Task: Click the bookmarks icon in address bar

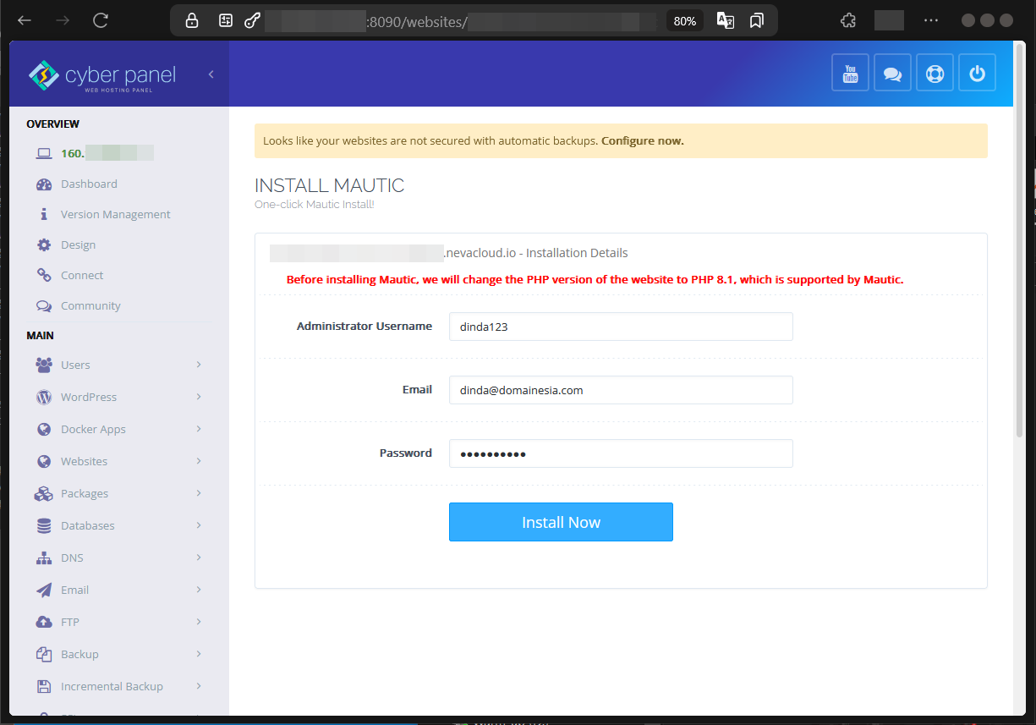Action: click(x=757, y=20)
